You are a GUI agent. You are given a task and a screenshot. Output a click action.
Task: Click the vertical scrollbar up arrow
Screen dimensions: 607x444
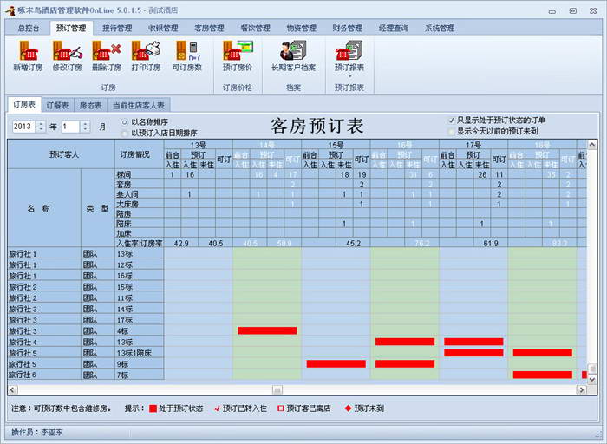pos(592,145)
